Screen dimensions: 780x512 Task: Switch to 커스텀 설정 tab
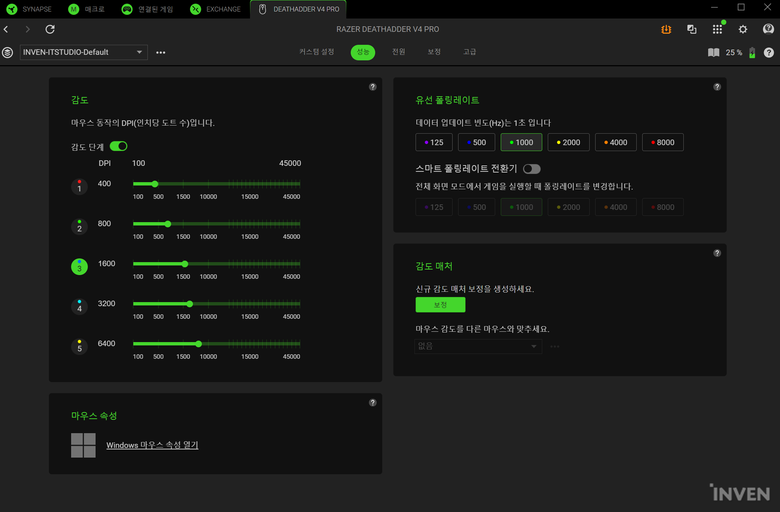tap(316, 52)
